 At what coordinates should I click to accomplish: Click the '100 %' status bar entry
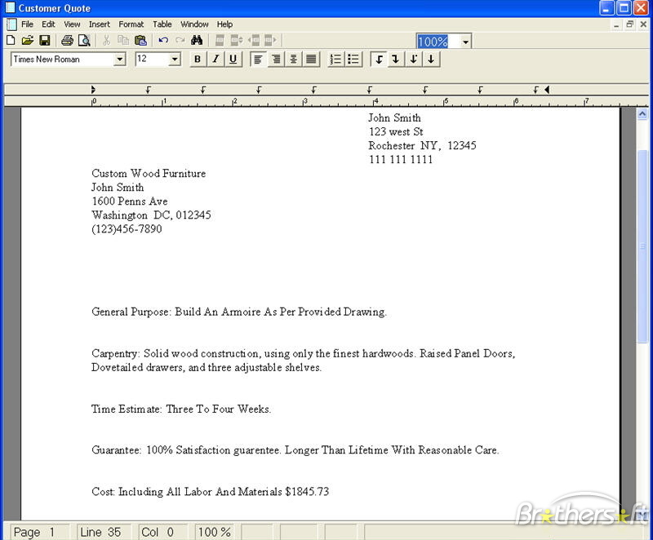coord(214,532)
